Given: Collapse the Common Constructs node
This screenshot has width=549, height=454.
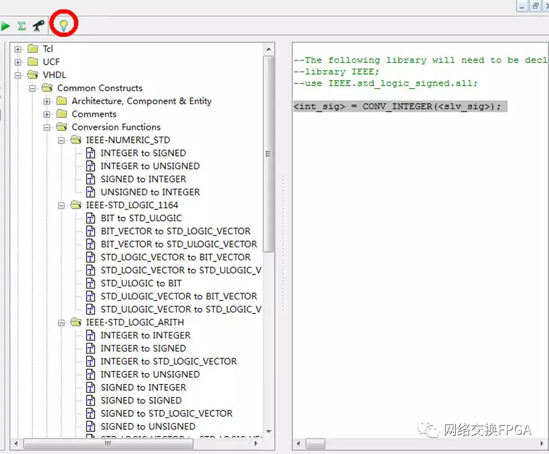Looking at the screenshot, I should tap(32, 88).
